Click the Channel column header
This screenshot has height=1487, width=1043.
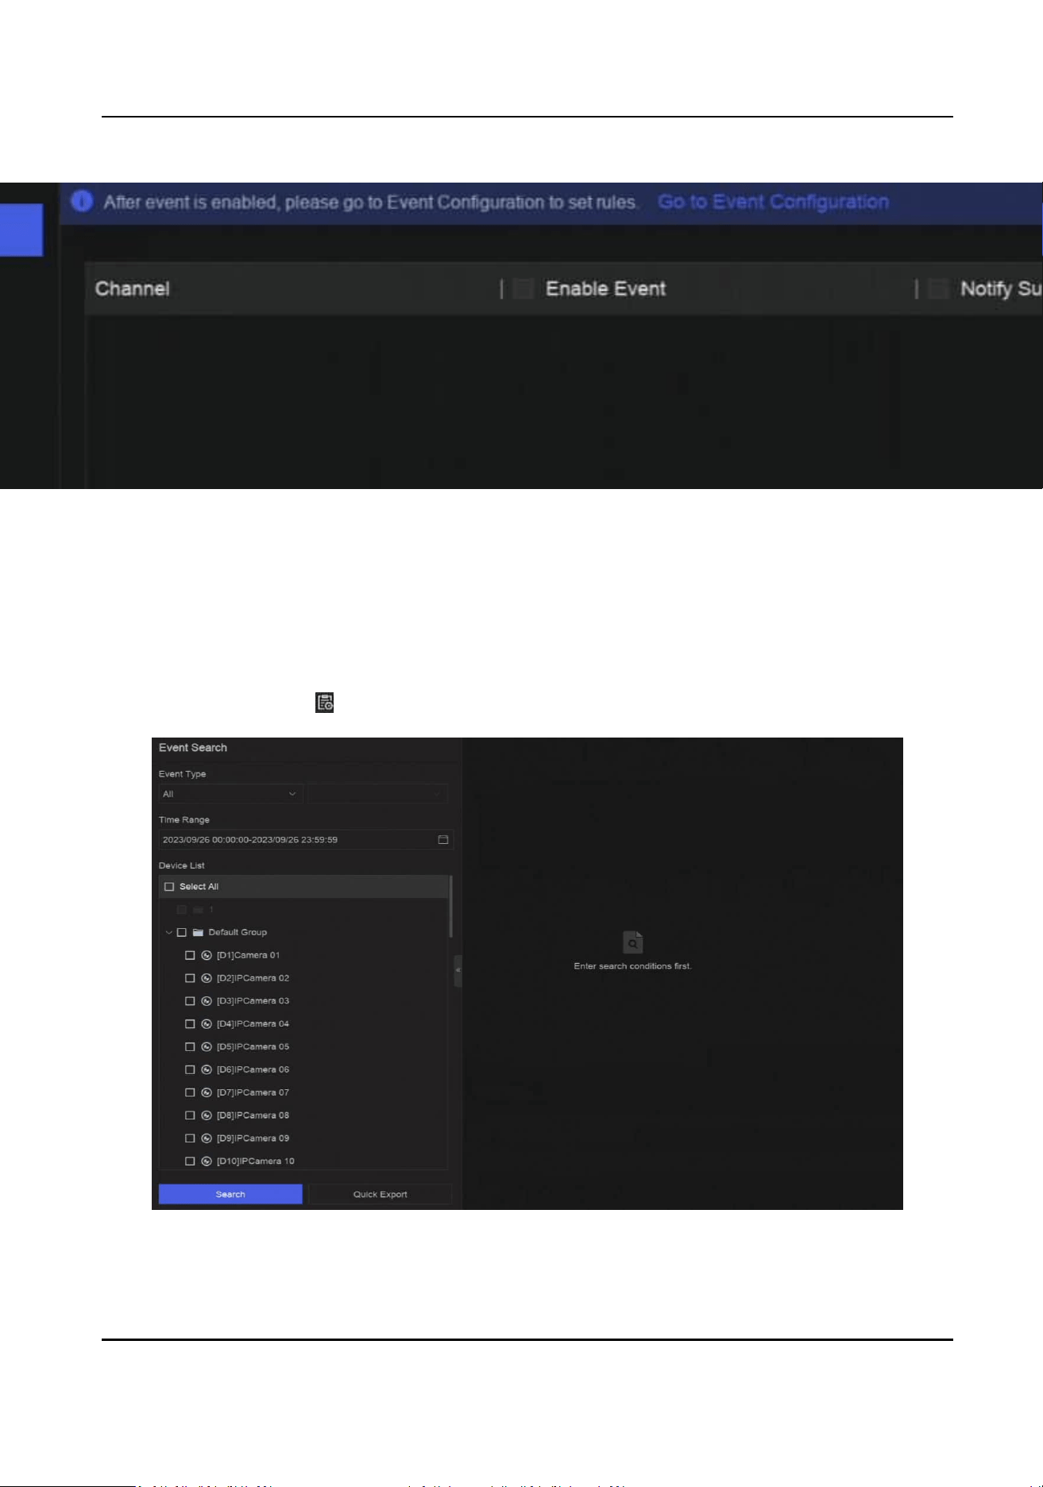[x=133, y=288]
